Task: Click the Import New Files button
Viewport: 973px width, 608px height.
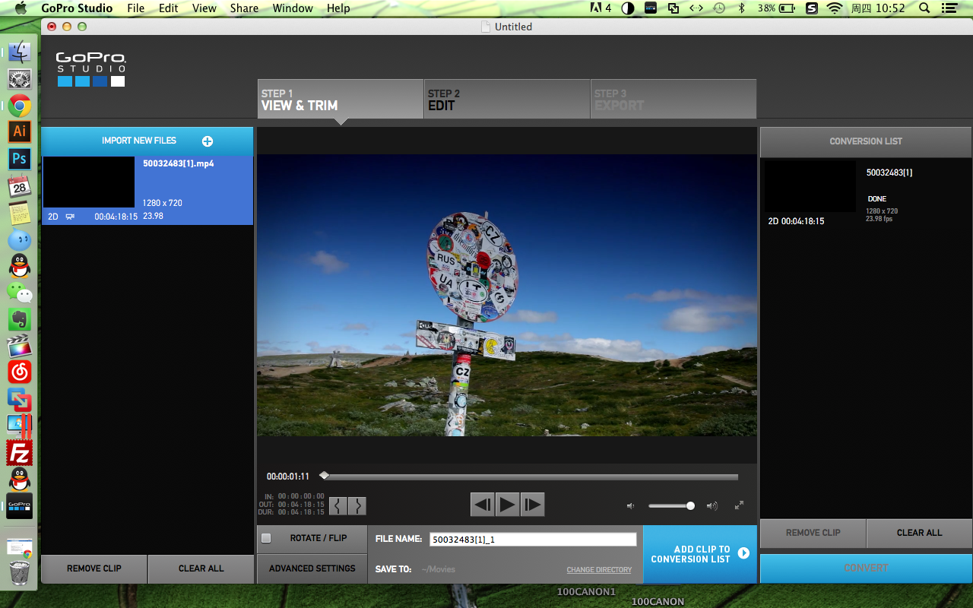Action: pos(147,141)
